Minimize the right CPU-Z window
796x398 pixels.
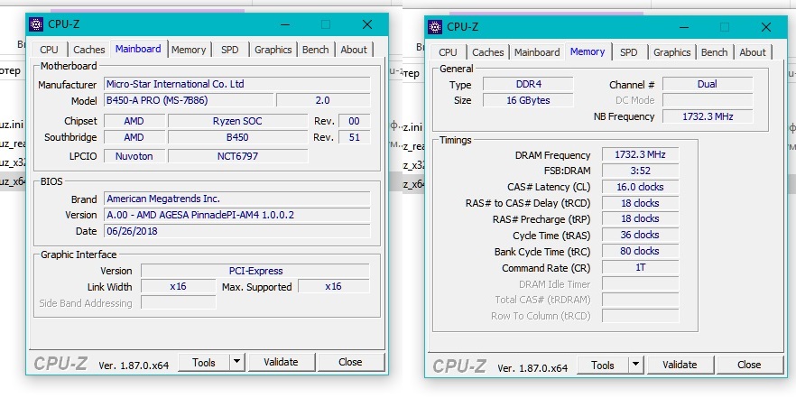(x=684, y=27)
